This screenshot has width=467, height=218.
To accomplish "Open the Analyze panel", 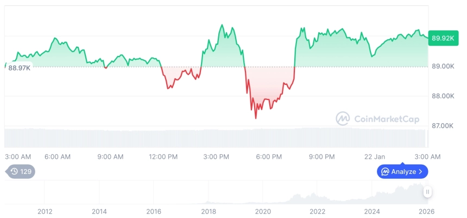I will 402,172.
